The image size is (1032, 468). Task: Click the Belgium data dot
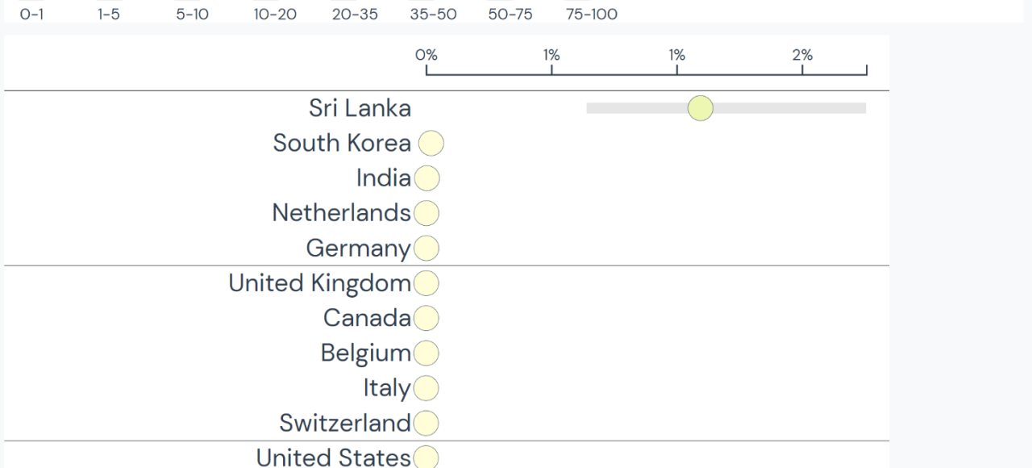[x=427, y=353]
